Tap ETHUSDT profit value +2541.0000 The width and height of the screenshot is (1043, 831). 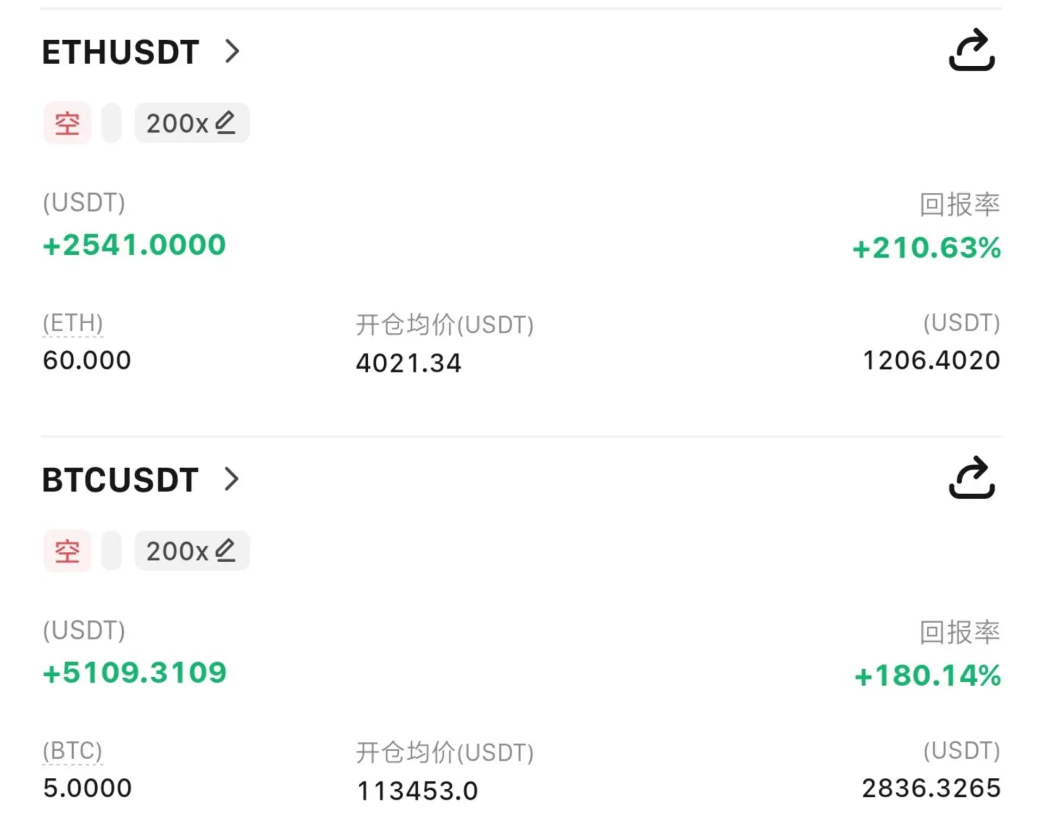[x=134, y=244]
